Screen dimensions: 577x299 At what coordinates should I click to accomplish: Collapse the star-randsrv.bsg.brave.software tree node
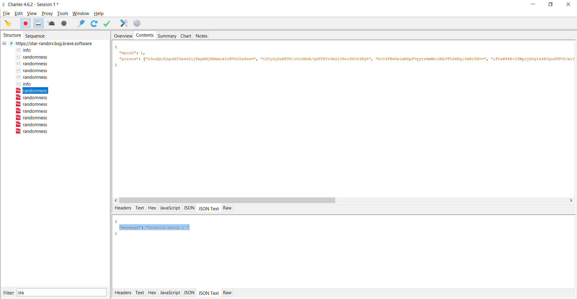4,43
